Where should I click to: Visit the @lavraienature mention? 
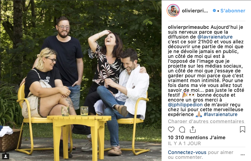point(215,37)
